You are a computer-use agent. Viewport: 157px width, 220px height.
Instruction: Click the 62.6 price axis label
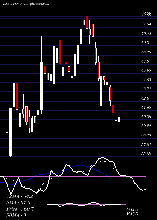pyautogui.click(x=145, y=98)
